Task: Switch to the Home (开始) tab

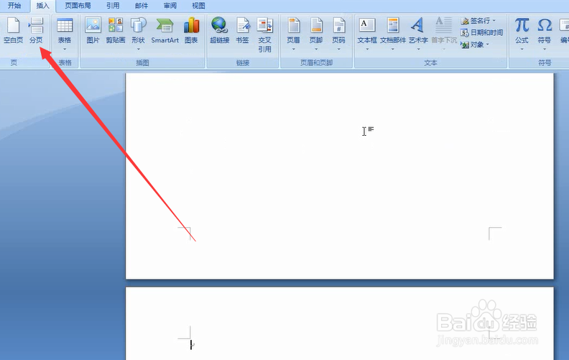Action: (14, 6)
